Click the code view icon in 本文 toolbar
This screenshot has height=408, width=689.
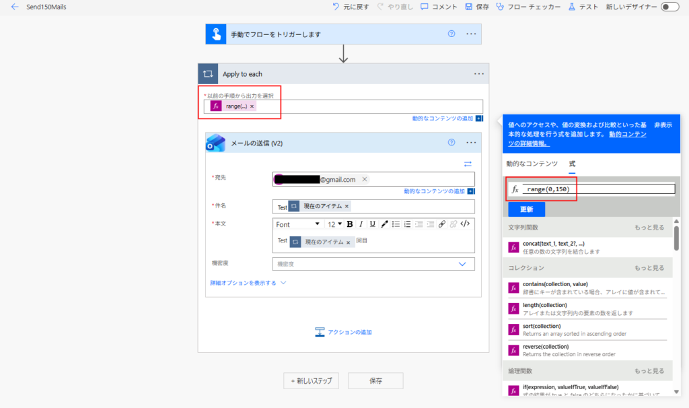(x=464, y=224)
